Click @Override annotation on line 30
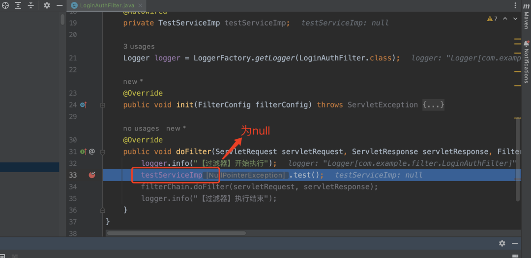The width and height of the screenshot is (531, 258). (x=143, y=140)
